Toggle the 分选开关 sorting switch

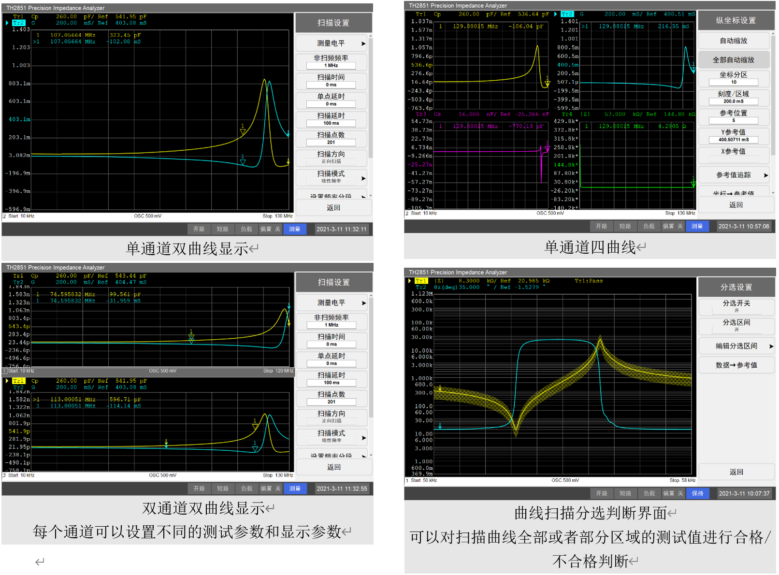pos(736,306)
